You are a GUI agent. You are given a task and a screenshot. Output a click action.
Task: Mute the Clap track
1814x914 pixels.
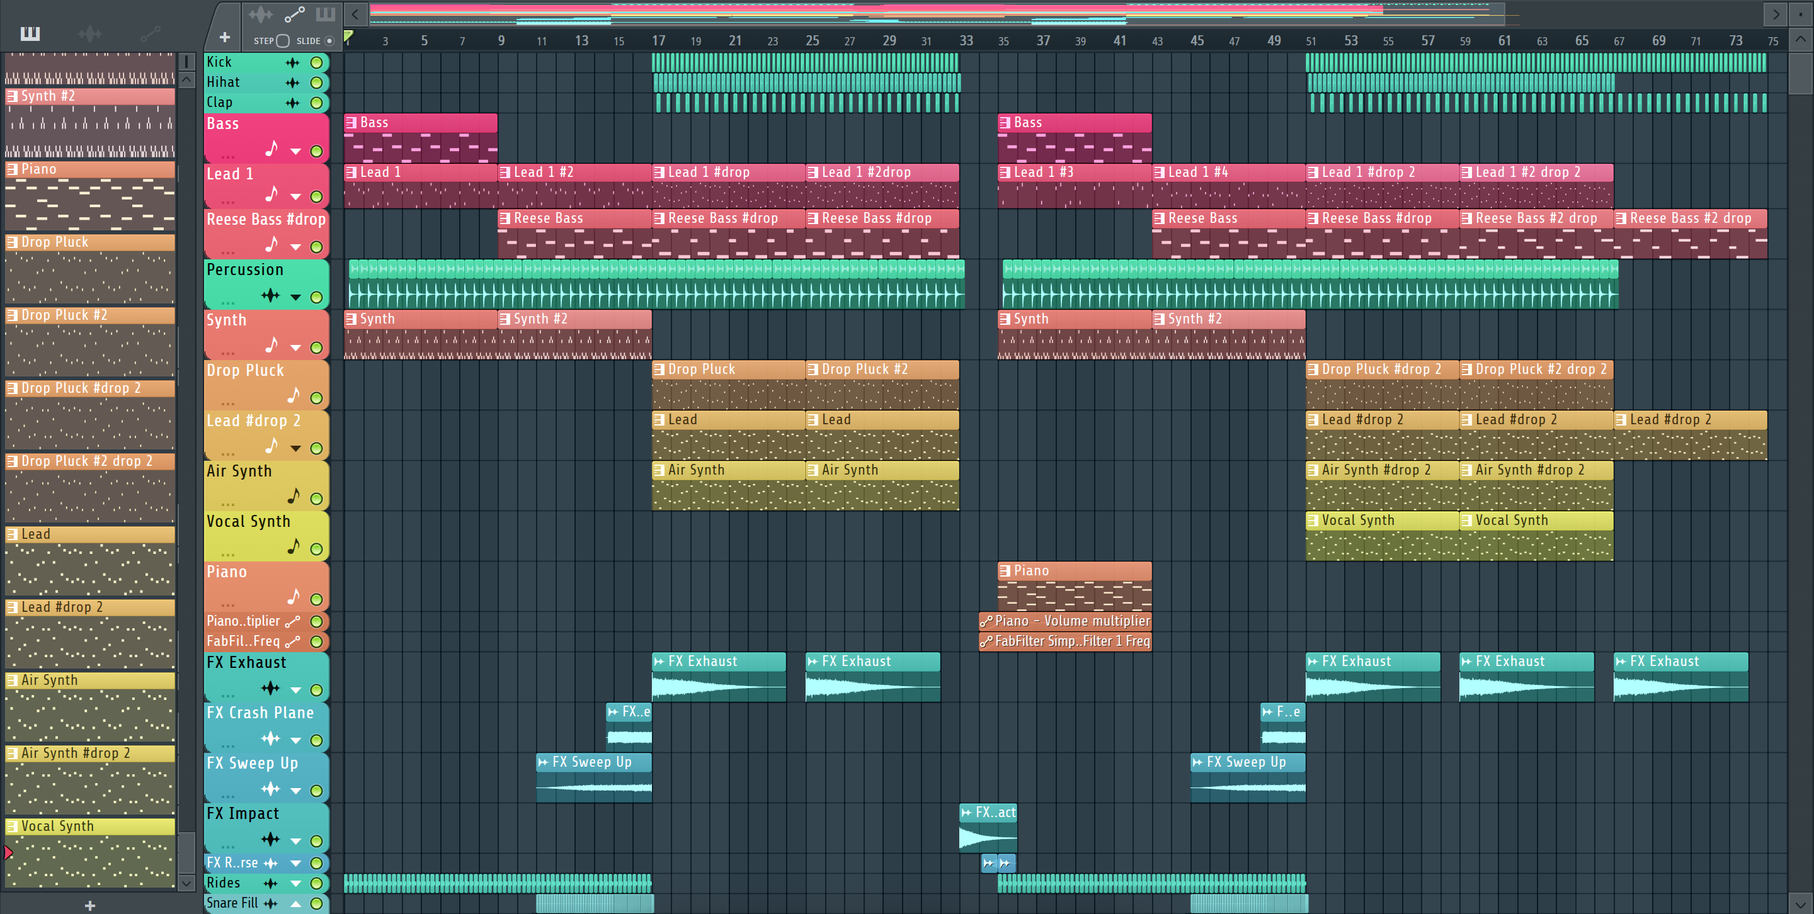317,103
